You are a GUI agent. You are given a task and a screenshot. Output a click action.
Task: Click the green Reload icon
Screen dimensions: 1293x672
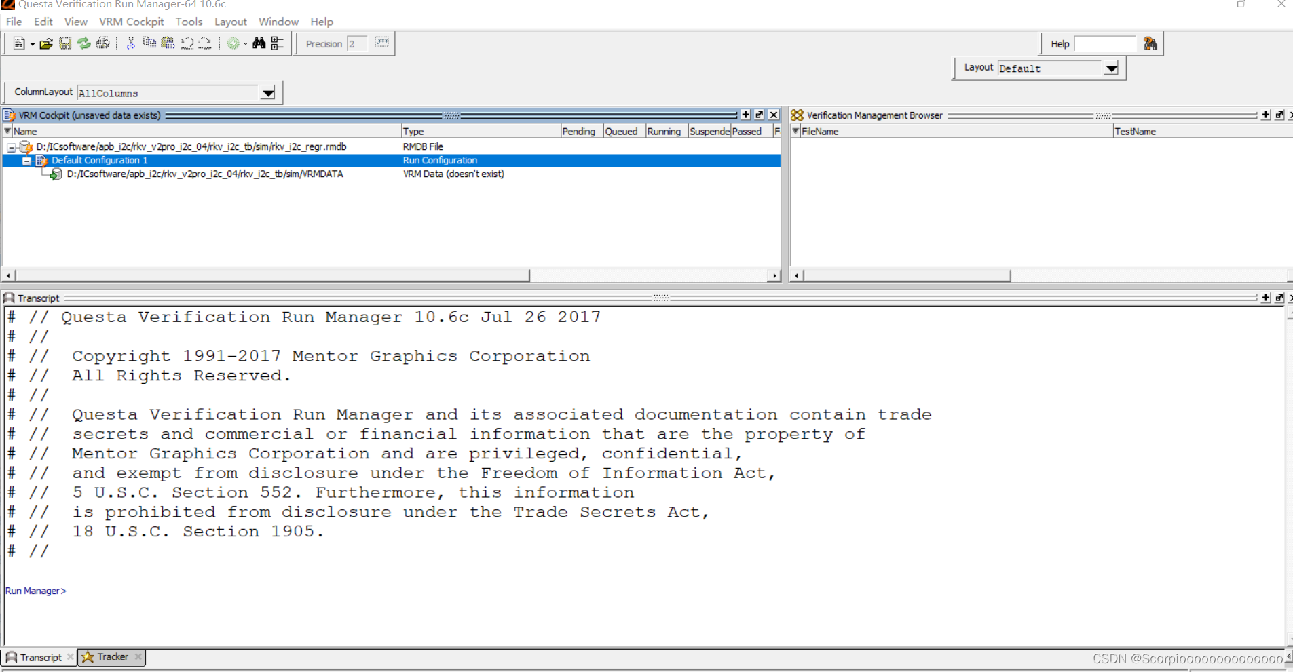83,44
